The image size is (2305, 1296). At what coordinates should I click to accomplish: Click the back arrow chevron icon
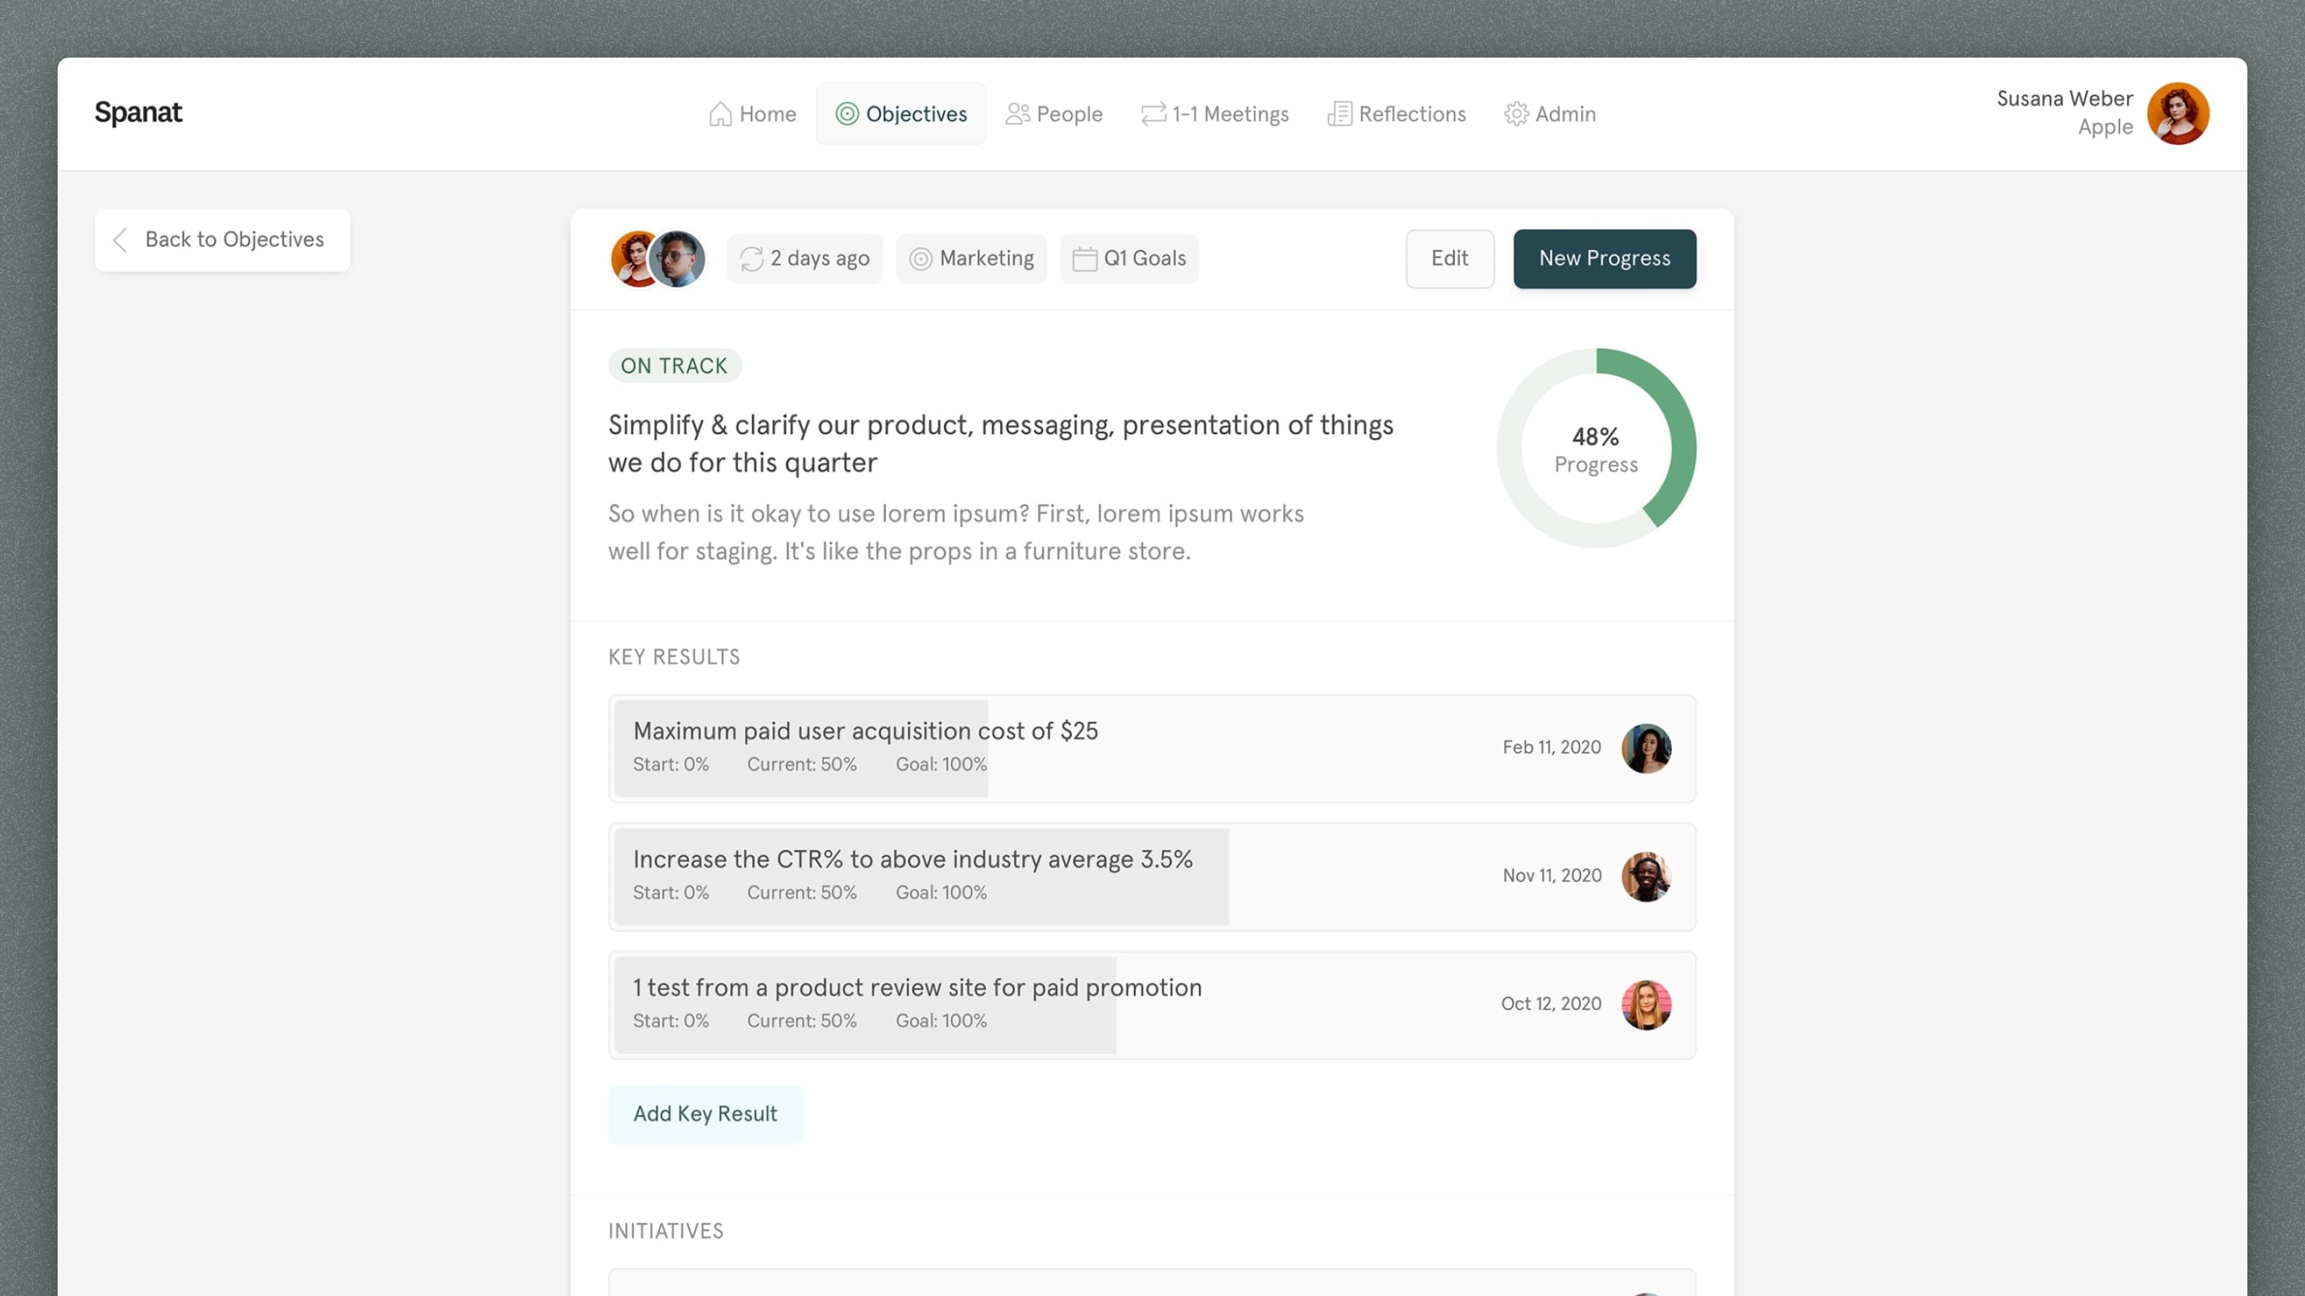tap(121, 240)
